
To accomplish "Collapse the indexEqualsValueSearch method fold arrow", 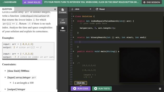I will pos(74,21).
